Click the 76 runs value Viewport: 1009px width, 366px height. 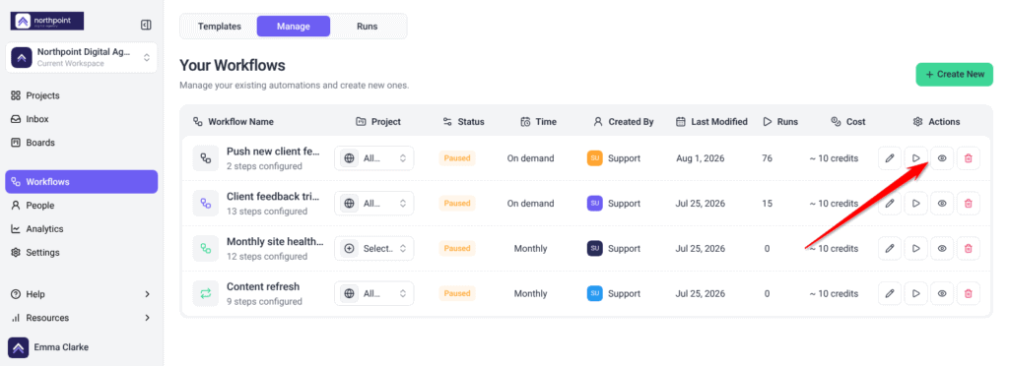(767, 158)
